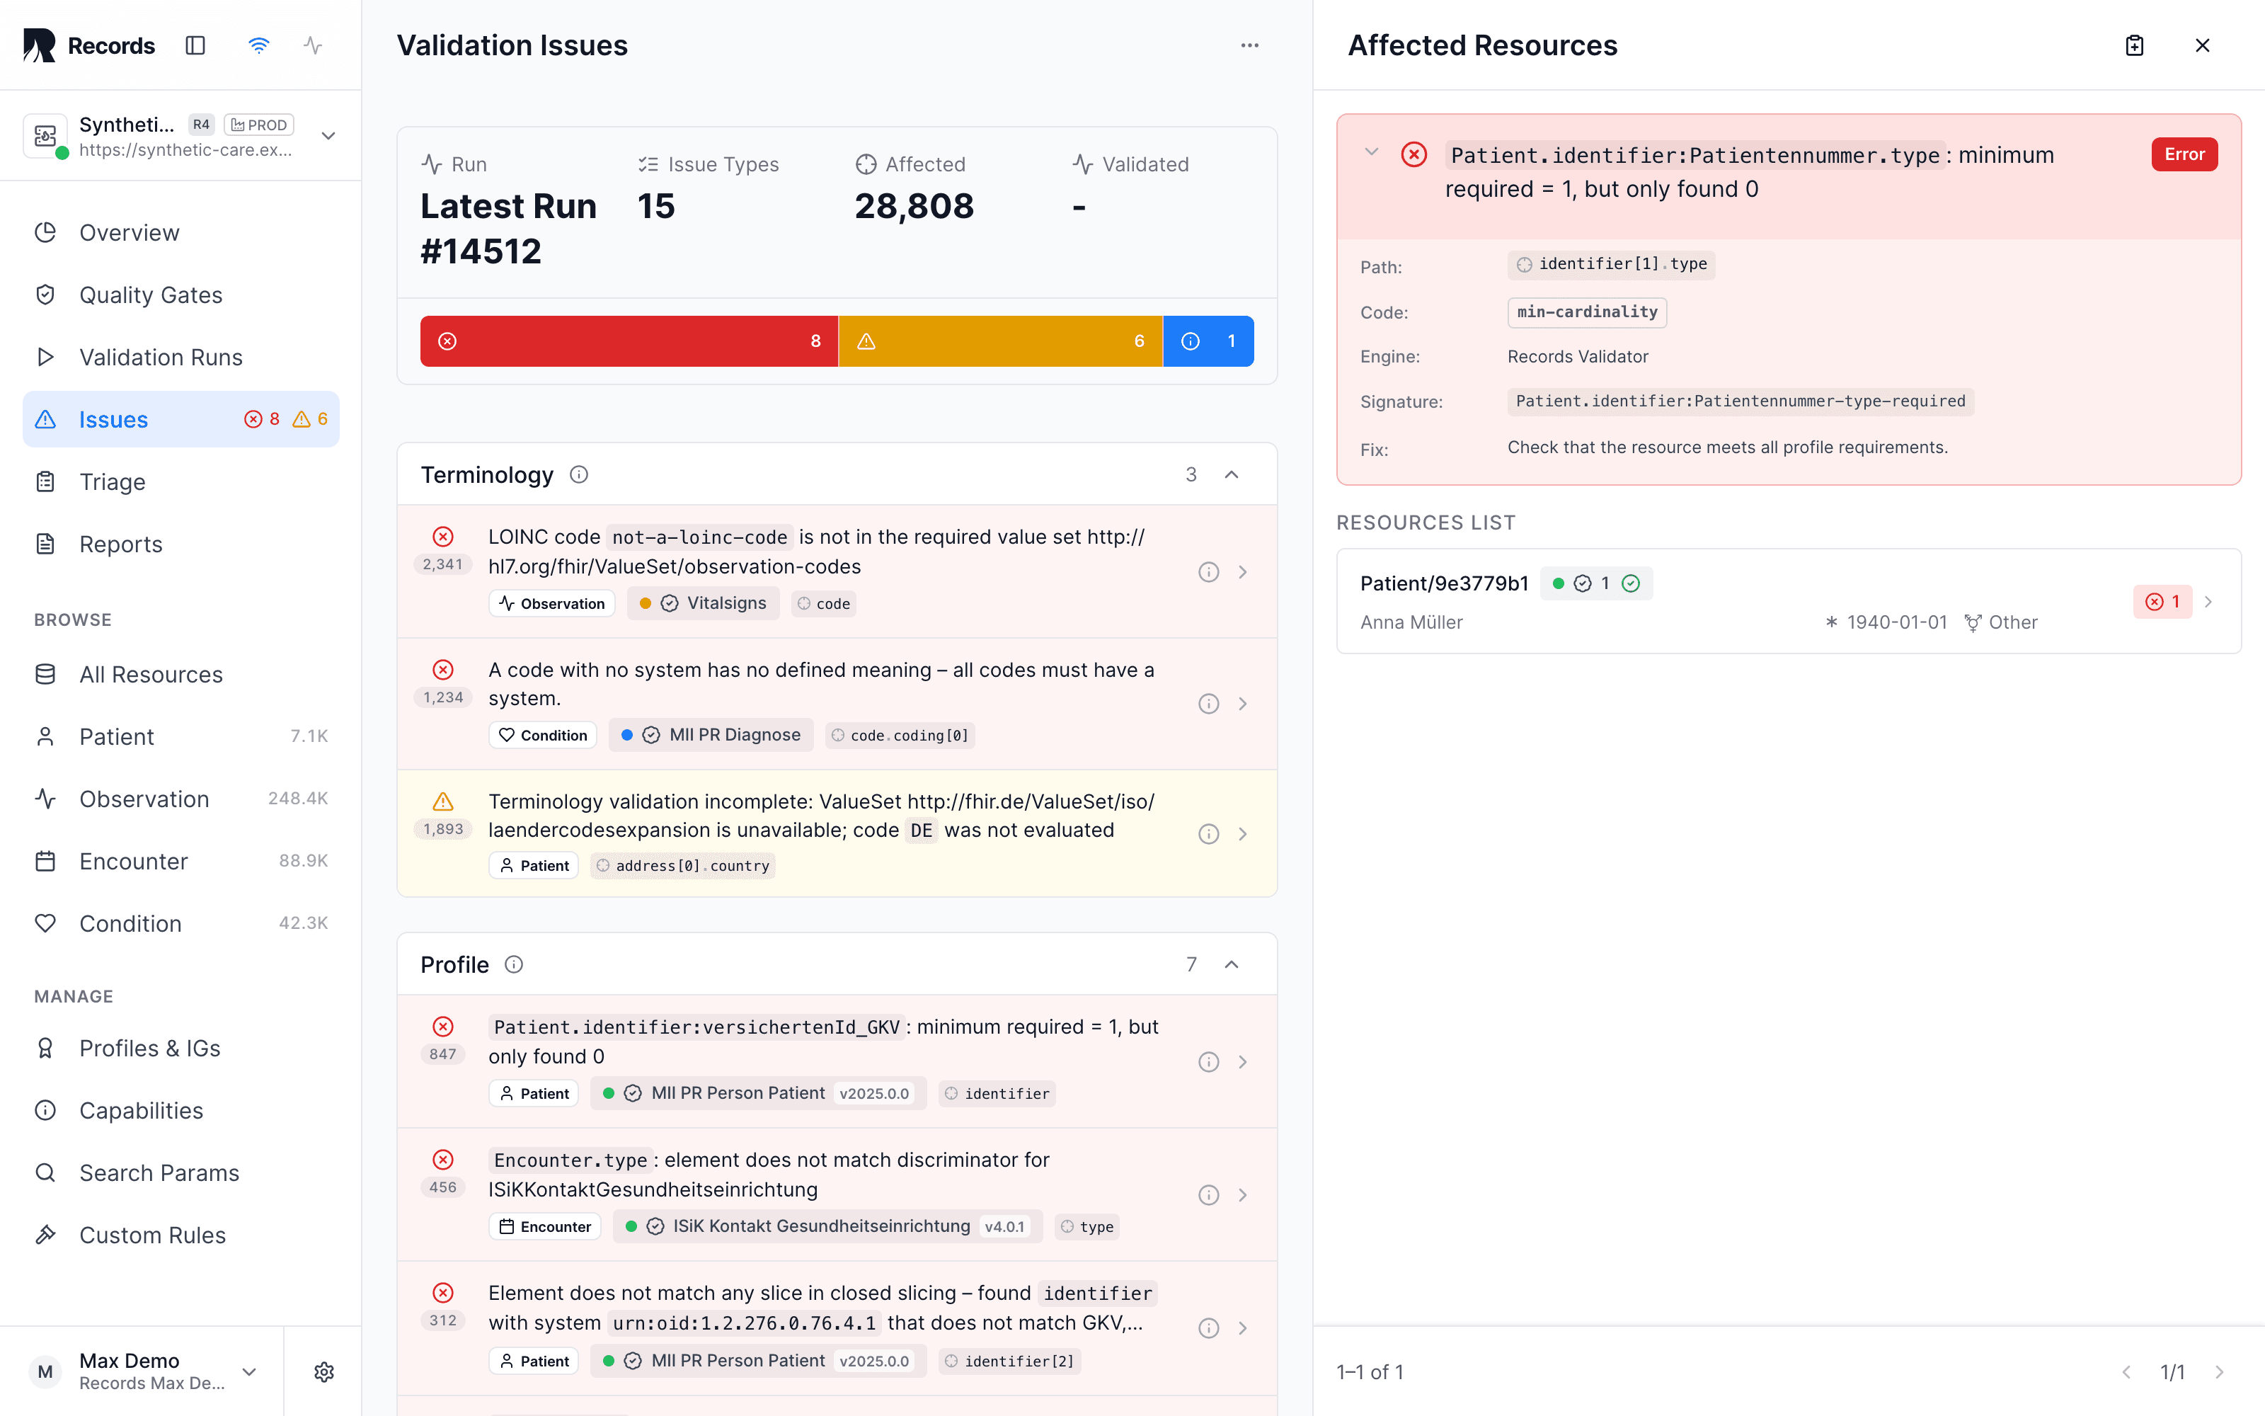The image size is (2265, 1416).
Task: Open Reports page
Action: [x=182, y=544]
